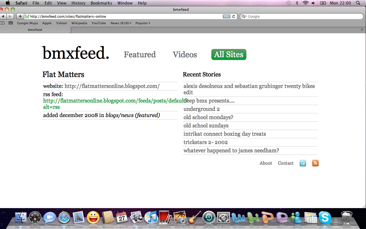Reload the page with the refresh icon

pos(234,17)
